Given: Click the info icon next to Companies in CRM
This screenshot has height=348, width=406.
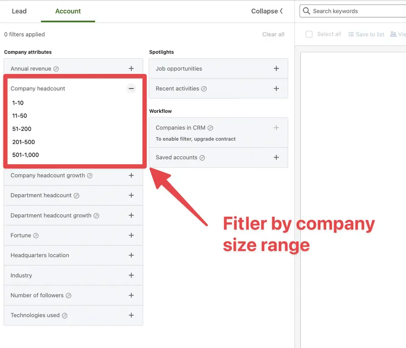Looking at the screenshot, I should (x=210, y=127).
